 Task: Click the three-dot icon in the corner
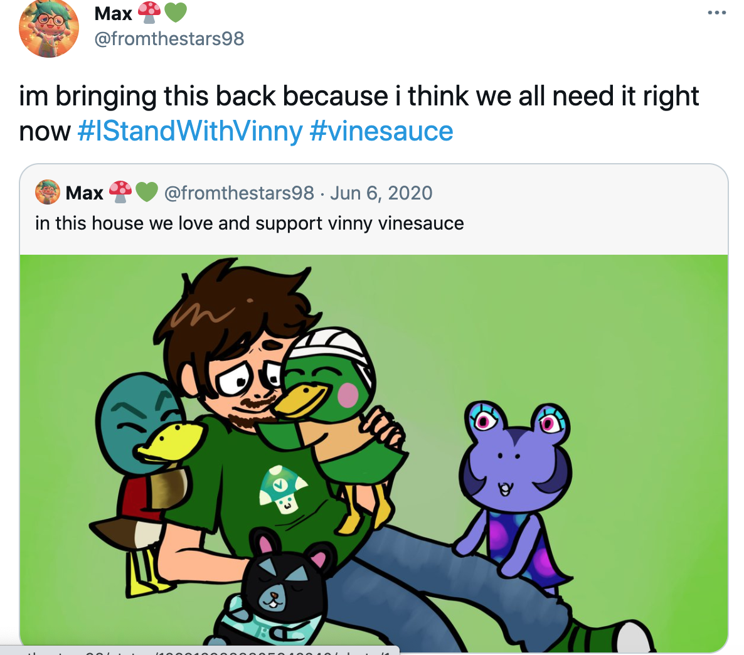click(x=716, y=11)
